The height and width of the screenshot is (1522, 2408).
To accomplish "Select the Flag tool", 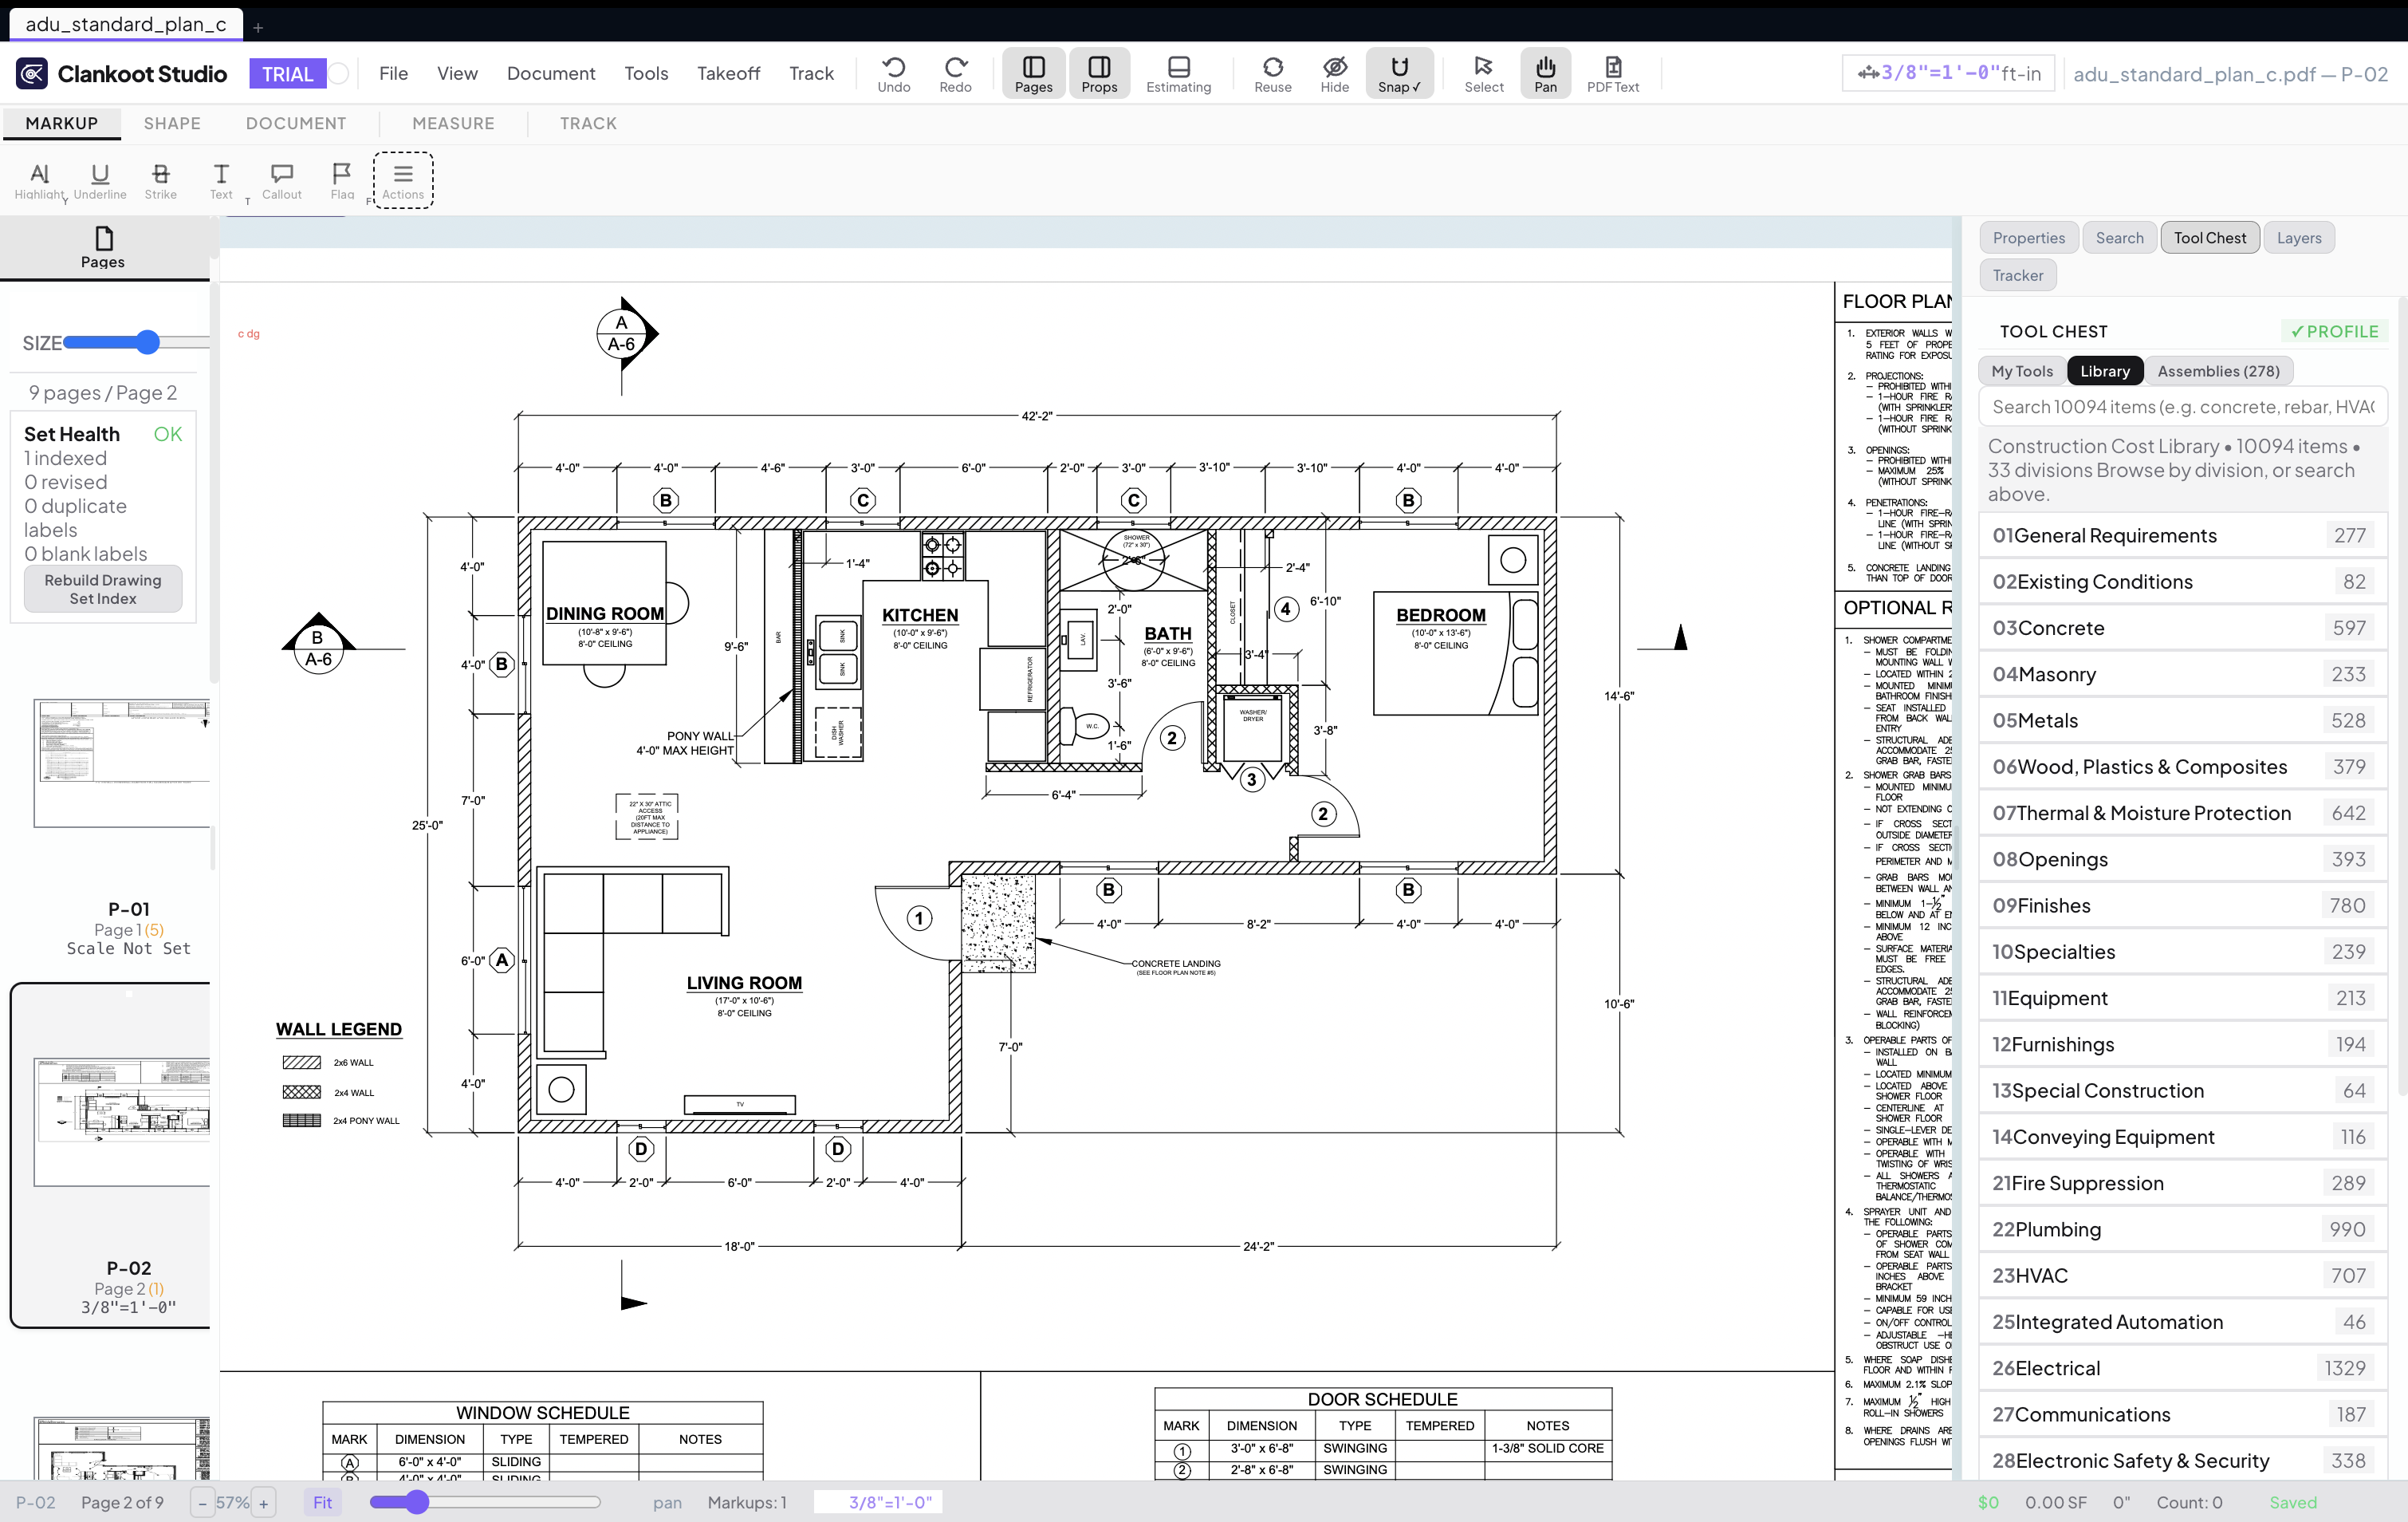I will coord(342,180).
